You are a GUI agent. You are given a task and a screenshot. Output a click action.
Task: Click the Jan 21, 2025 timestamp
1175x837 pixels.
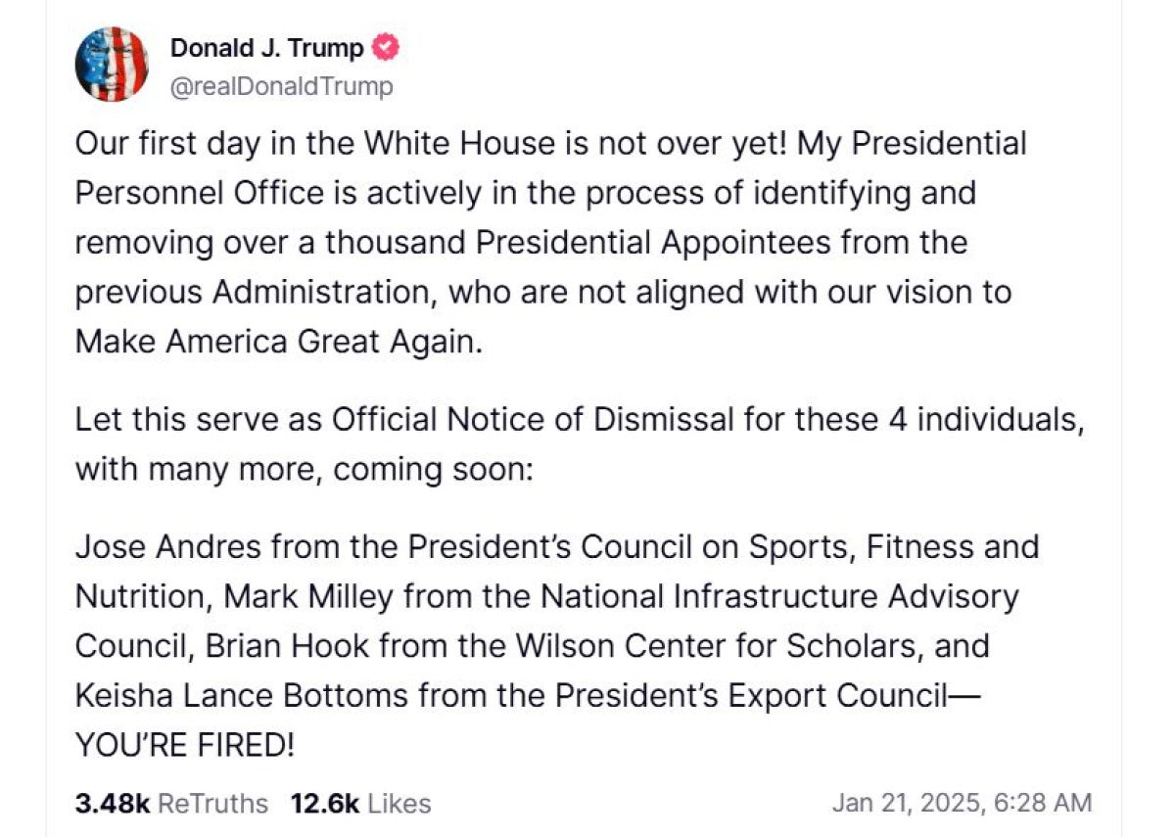(961, 803)
